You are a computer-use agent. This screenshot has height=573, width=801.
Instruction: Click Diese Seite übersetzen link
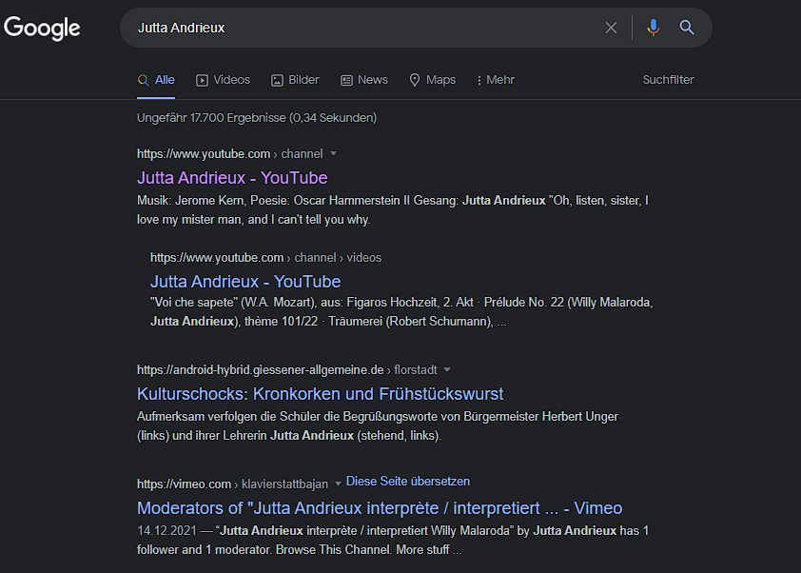[408, 482]
